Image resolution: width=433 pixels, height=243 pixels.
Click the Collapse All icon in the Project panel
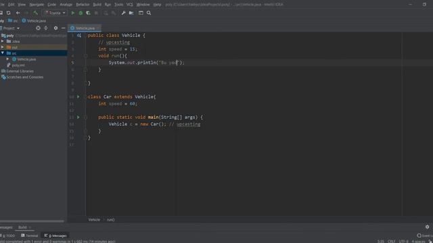point(46,28)
